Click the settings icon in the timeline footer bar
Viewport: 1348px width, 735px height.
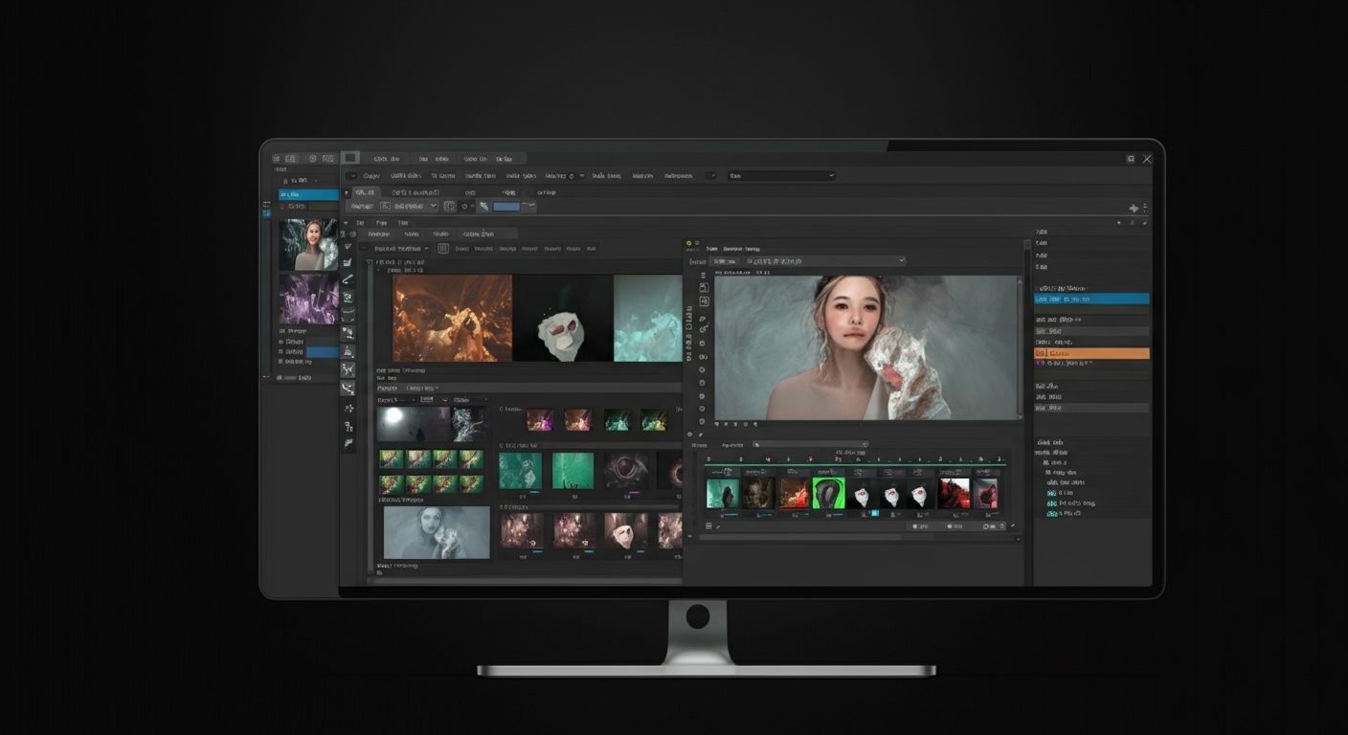pyautogui.click(x=1001, y=525)
